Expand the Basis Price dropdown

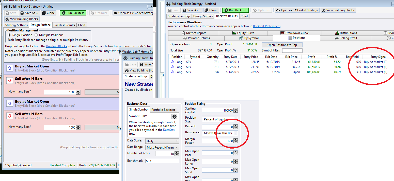click(236, 133)
